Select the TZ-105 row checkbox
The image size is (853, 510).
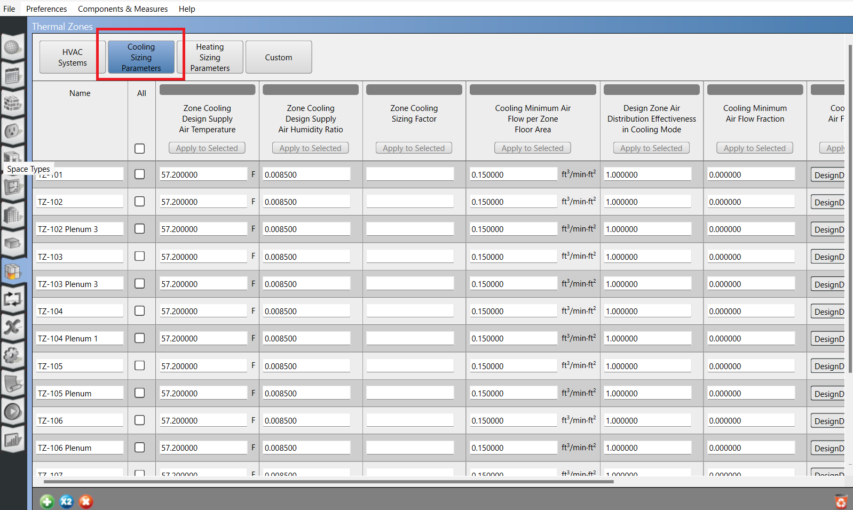(x=140, y=366)
